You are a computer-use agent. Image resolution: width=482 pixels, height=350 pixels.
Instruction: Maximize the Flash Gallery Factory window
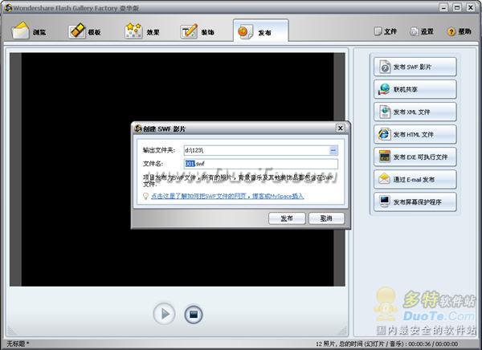click(x=457, y=8)
